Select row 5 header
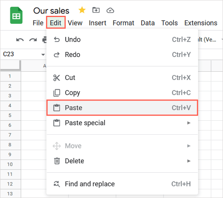The width and height of the screenshot is (223, 198). (x=10, y=115)
